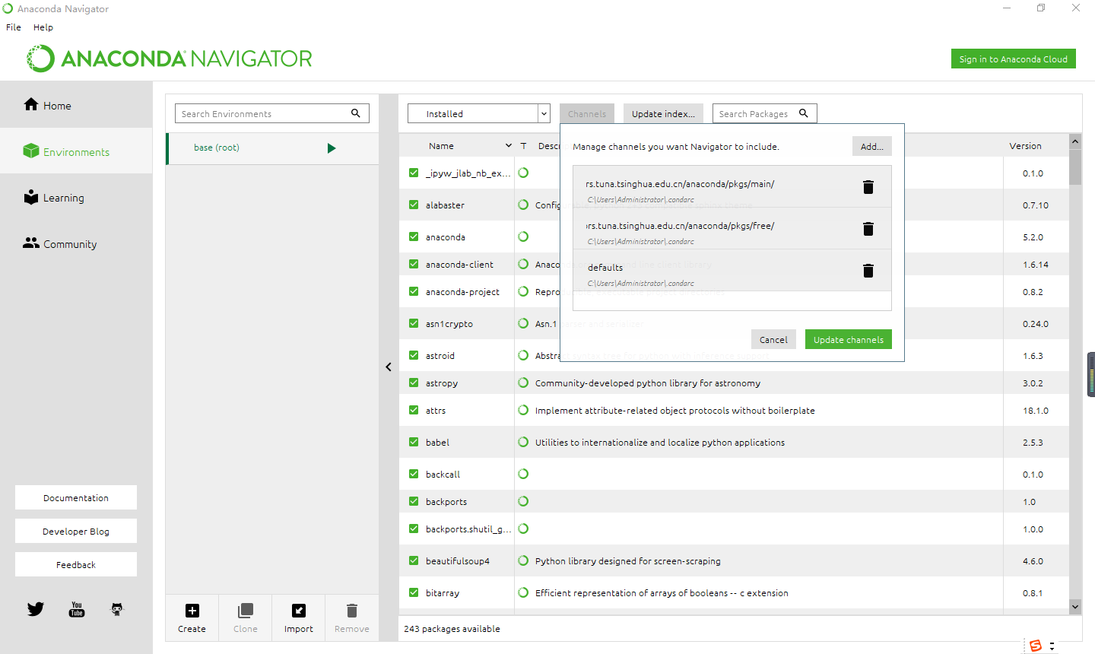Click the status circle for bitarray
Screen dimensions: 1095x654
(523, 592)
